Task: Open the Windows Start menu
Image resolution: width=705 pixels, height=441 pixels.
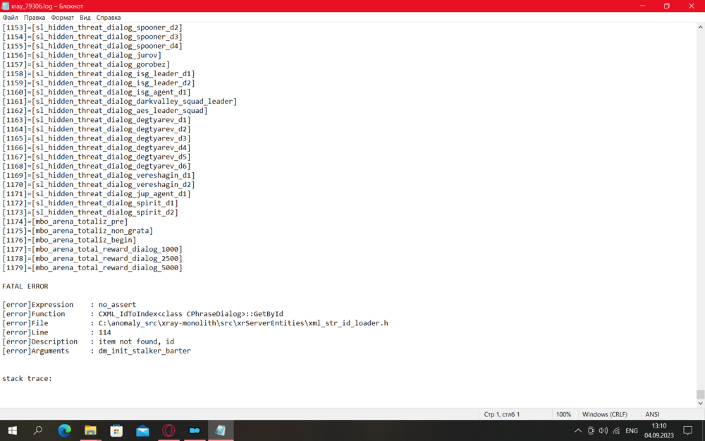Action: pos(12,430)
